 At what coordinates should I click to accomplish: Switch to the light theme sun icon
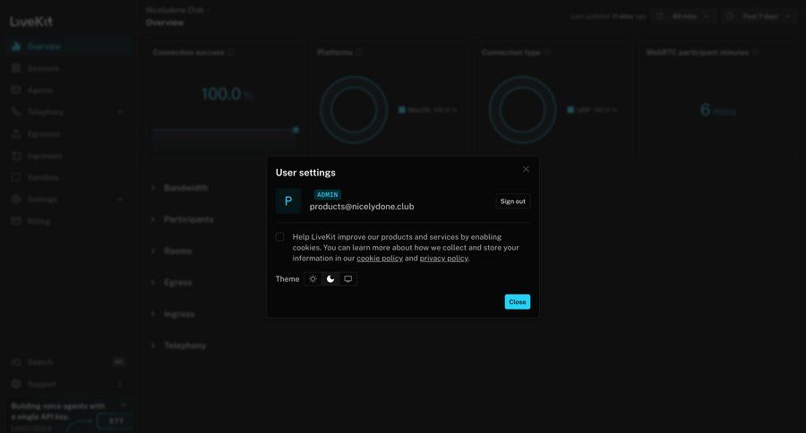click(x=313, y=279)
